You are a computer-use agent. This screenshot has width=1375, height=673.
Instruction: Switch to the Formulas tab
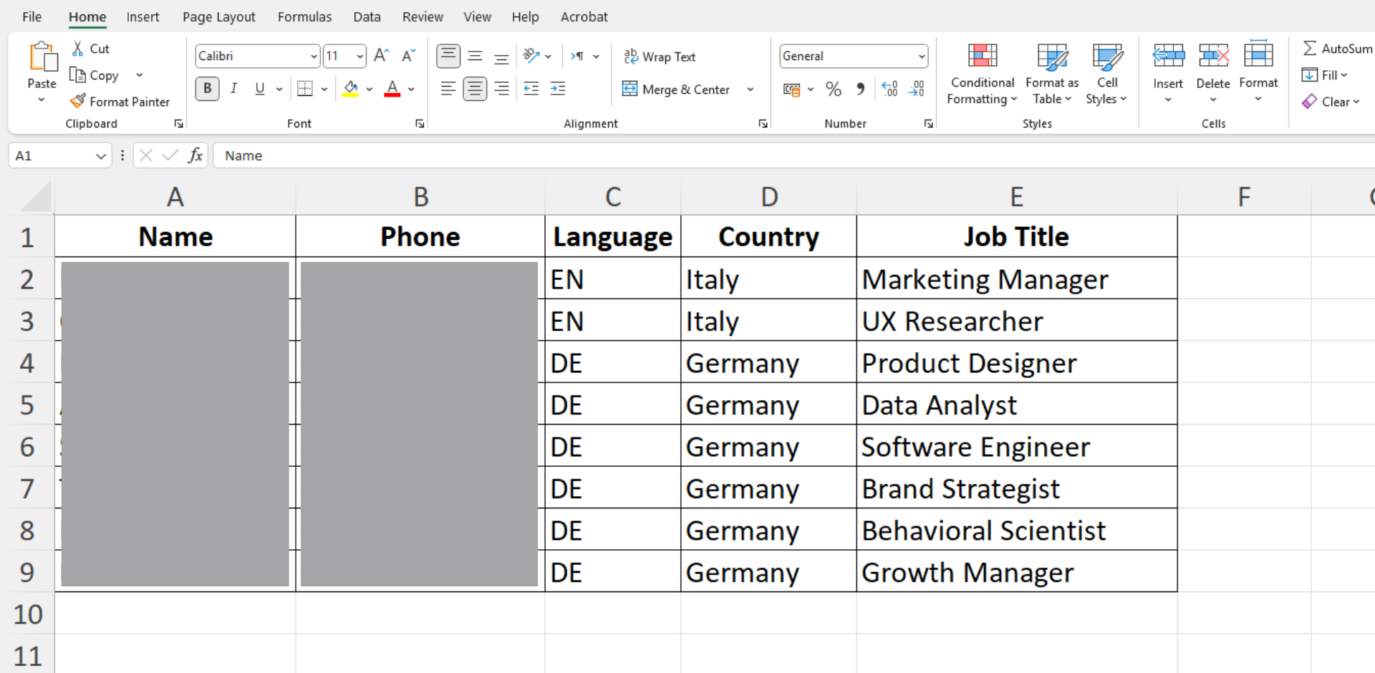[304, 16]
